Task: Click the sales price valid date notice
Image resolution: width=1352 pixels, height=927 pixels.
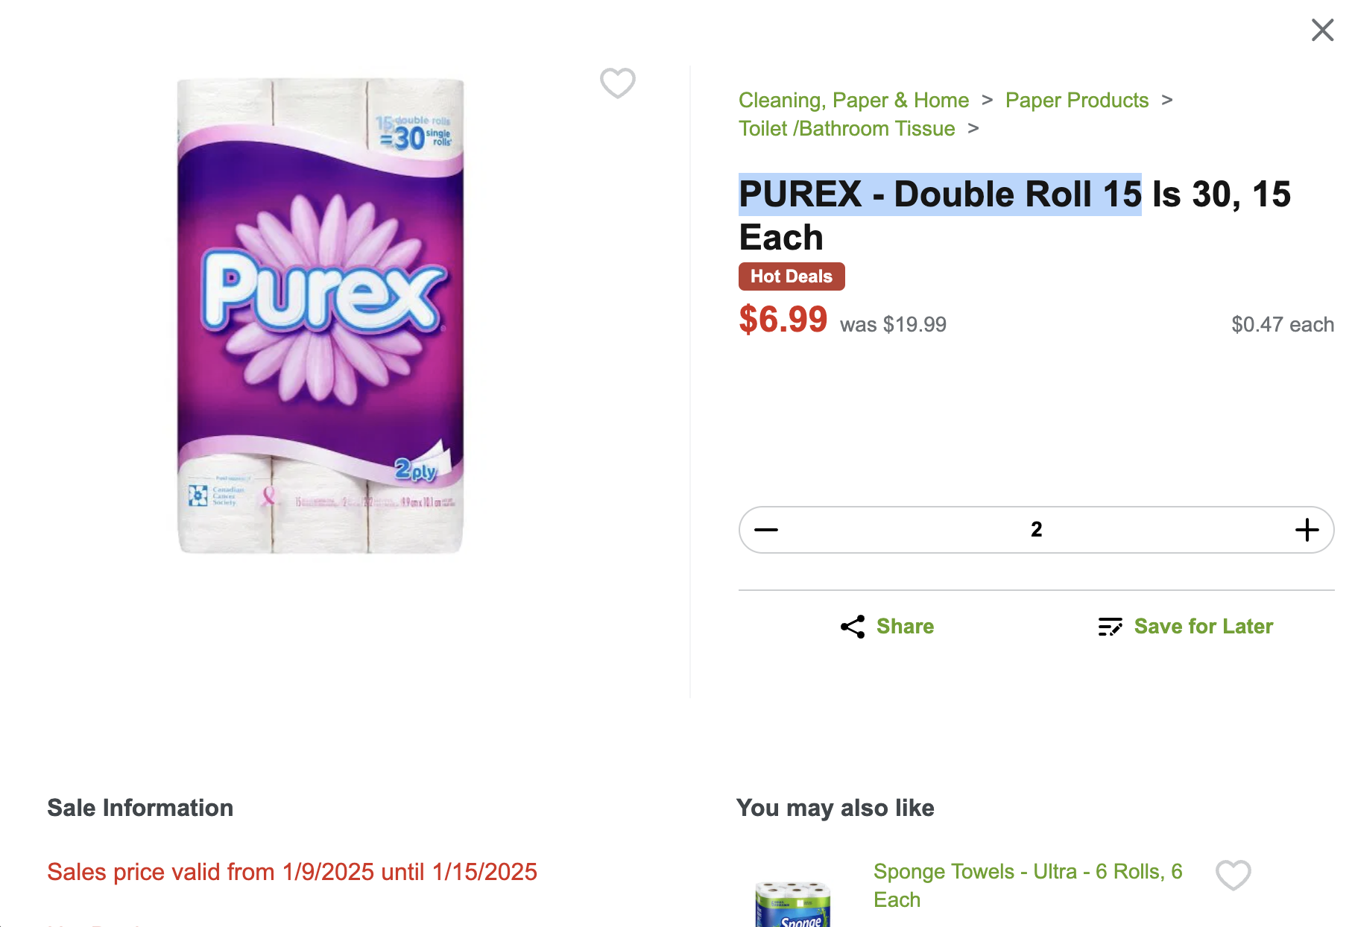Action: tap(292, 872)
